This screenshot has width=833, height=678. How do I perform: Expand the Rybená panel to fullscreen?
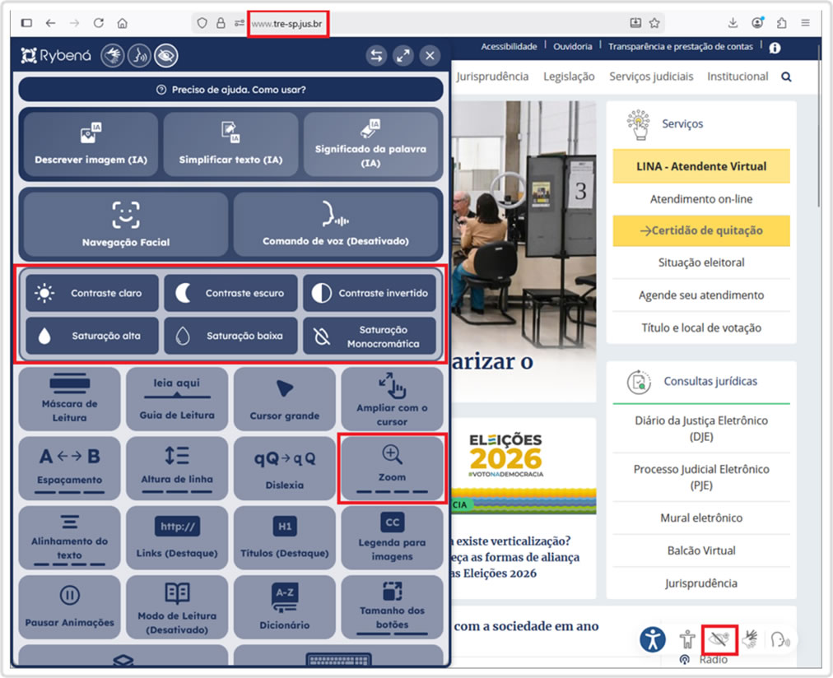(x=403, y=56)
